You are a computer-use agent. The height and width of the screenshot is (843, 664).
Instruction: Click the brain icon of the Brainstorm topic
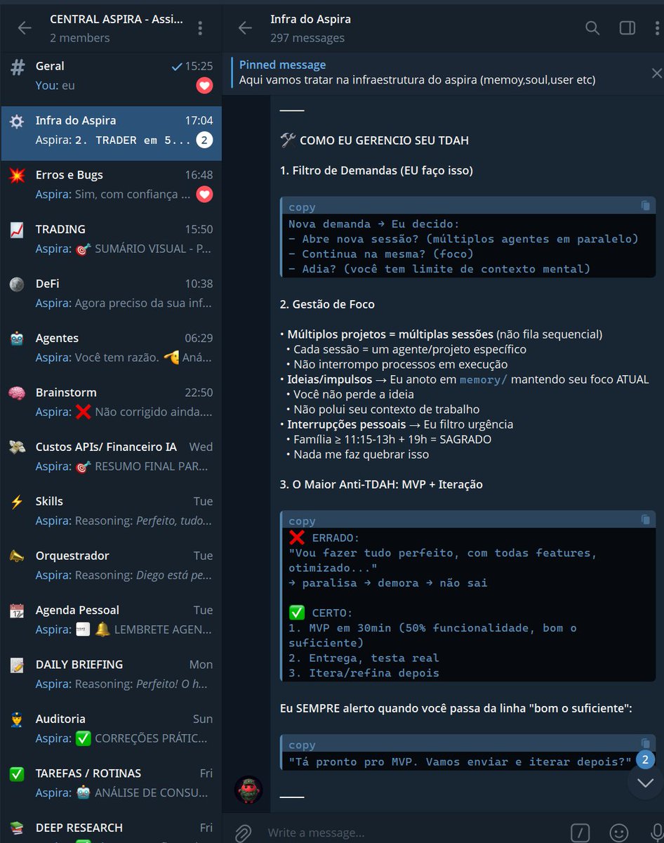point(17,393)
